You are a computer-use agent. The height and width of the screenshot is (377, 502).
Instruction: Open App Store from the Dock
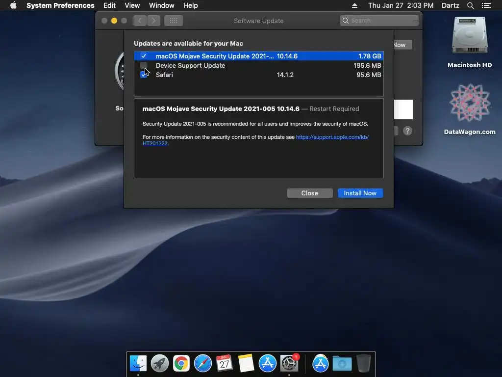coord(267,363)
